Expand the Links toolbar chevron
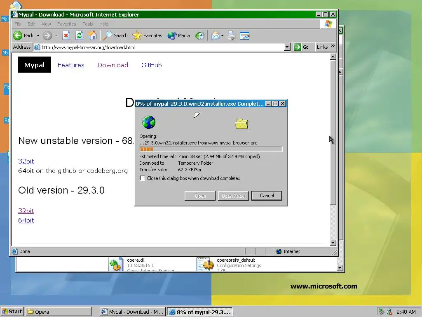Image resolution: width=422 pixels, height=317 pixels. click(x=333, y=46)
